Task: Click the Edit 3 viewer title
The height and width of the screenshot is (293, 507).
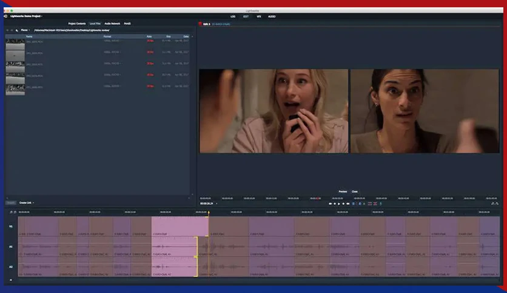Action: click(207, 24)
